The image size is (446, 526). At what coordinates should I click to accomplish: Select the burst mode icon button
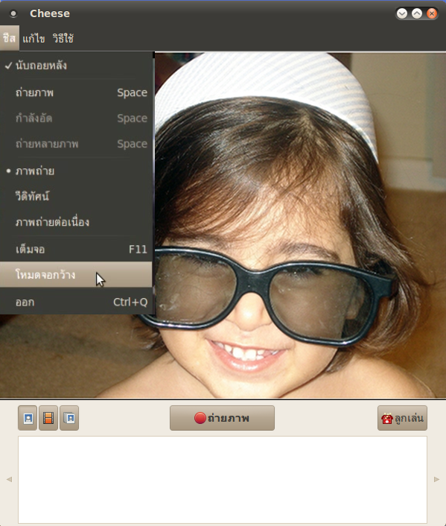[x=69, y=418]
